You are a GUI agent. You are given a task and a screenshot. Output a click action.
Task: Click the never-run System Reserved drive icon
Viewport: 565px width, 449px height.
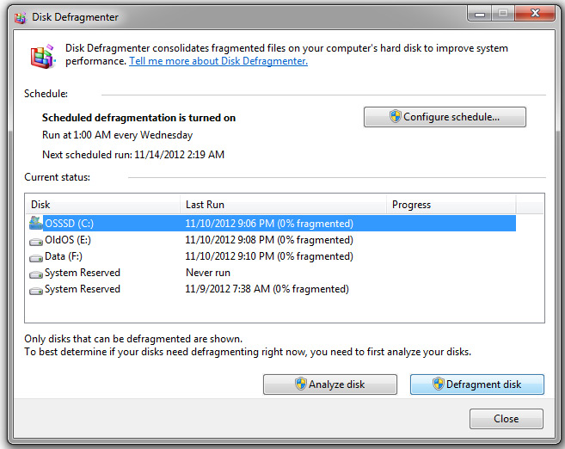[x=35, y=274]
